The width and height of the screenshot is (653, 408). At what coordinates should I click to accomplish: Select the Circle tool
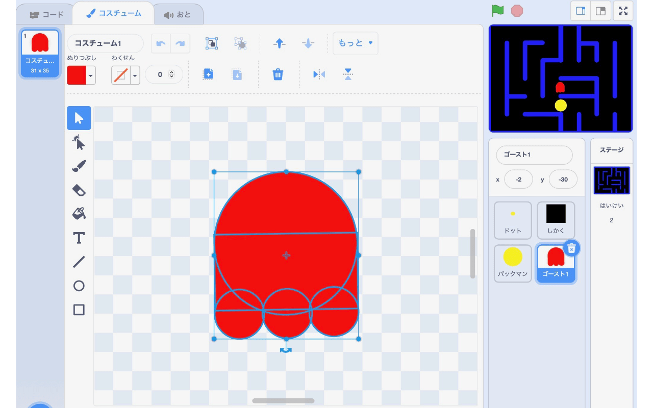pos(79,286)
